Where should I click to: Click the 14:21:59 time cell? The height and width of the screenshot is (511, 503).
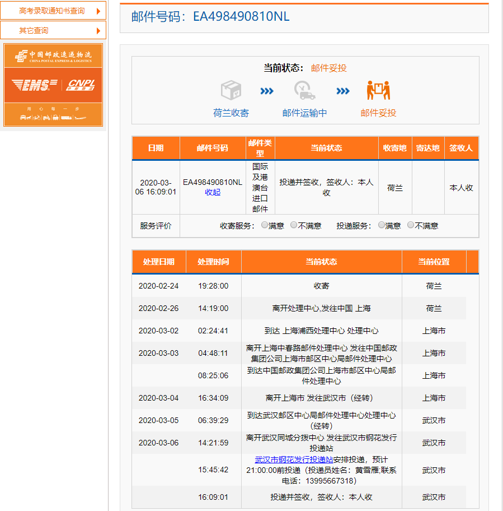tap(213, 443)
